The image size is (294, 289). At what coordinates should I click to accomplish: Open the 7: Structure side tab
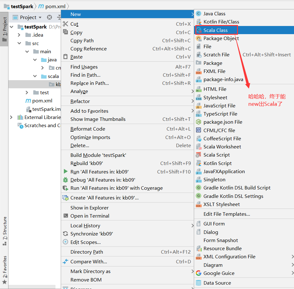[x=4, y=231]
